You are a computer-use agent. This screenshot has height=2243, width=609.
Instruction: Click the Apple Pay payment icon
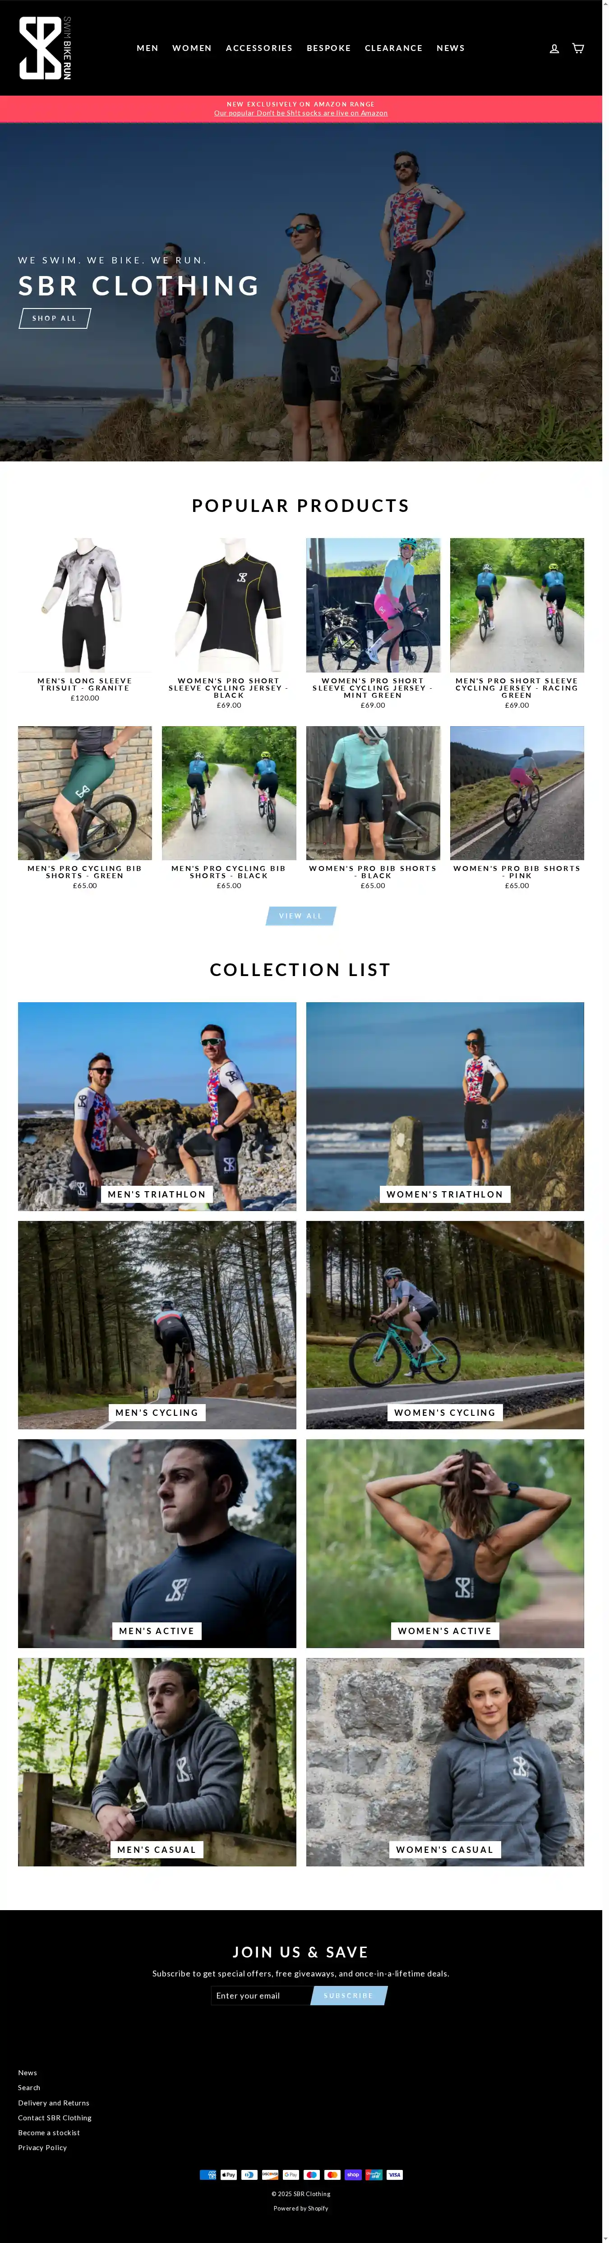pos(228,2174)
